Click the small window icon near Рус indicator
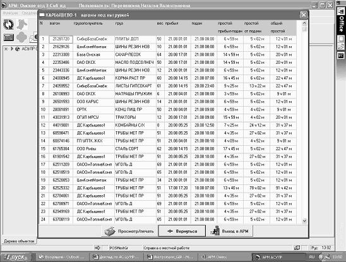Screen dimensions: 346x262 tap(297, 248)
